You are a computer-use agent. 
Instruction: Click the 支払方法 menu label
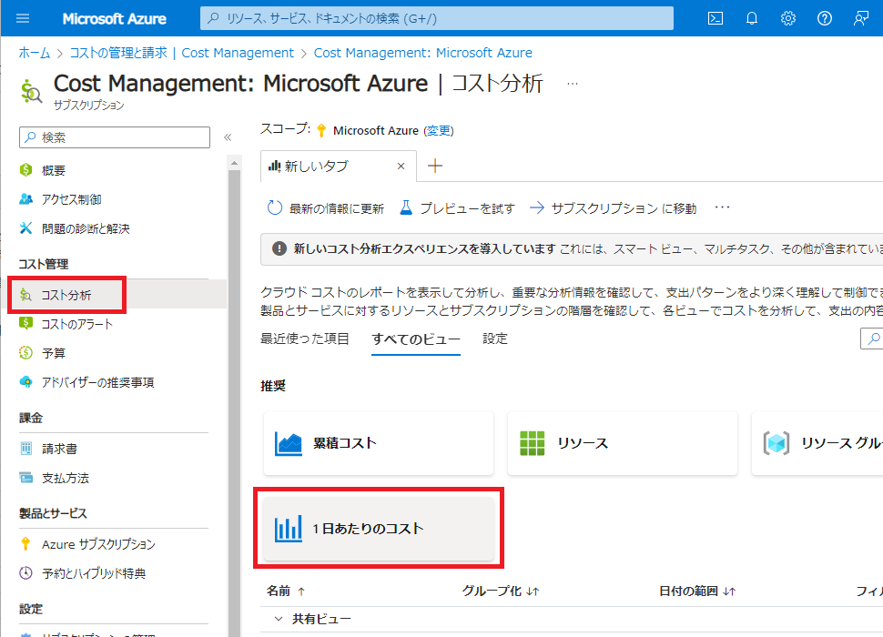[x=66, y=479]
